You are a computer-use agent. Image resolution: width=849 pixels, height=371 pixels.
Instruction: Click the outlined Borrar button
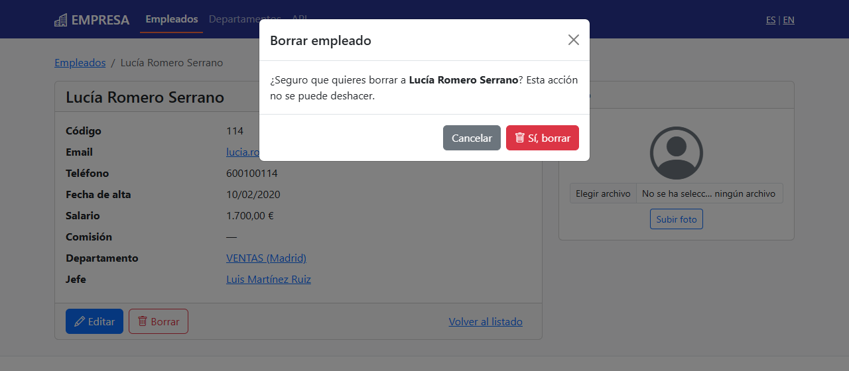pos(159,321)
